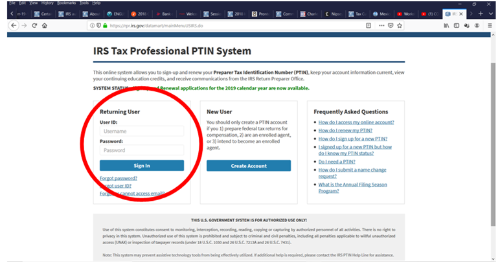Open 'How do I renew my PTIN?' link

coord(345,130)
